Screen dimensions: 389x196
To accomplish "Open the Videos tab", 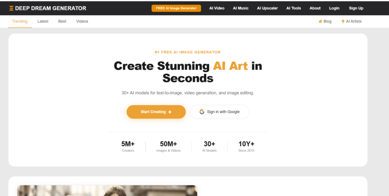I will coord(82,21).
